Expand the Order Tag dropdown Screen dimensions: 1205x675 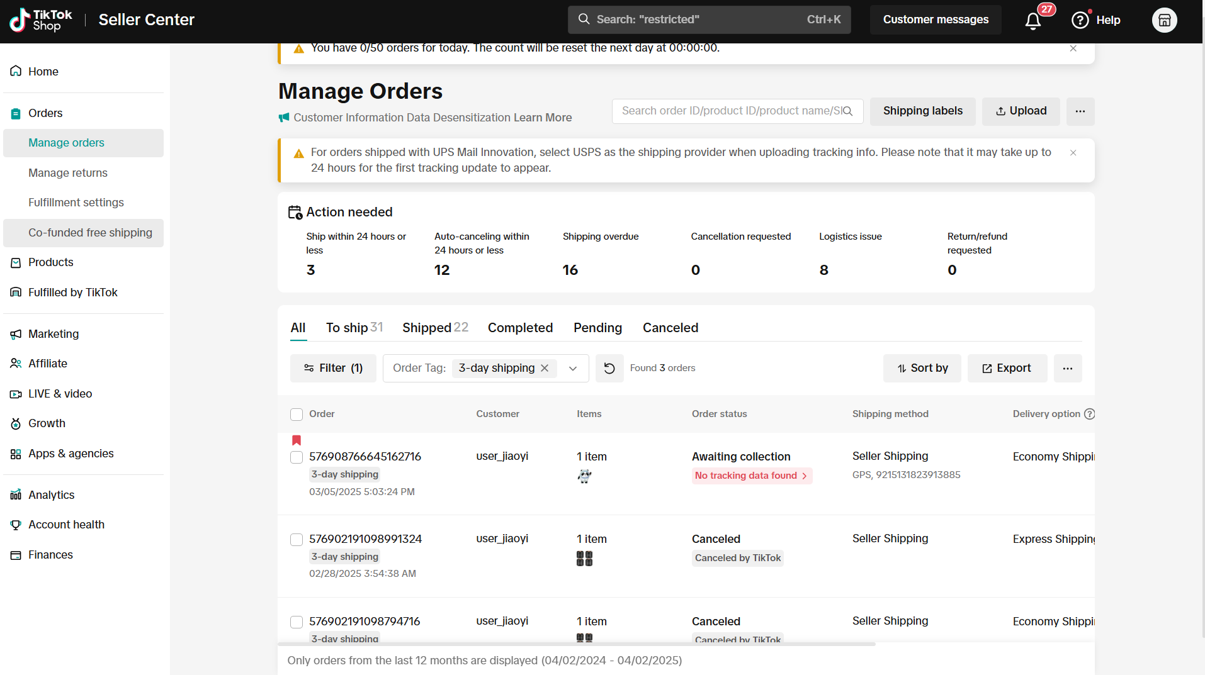pyautogui.click(x=573, y=369)
